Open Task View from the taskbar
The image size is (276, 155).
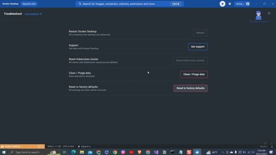point(64,152)
